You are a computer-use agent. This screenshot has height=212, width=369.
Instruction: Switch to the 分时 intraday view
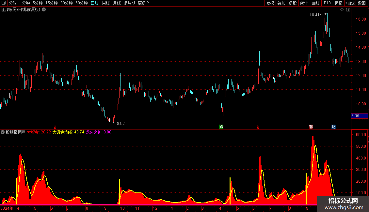(13, 3)
